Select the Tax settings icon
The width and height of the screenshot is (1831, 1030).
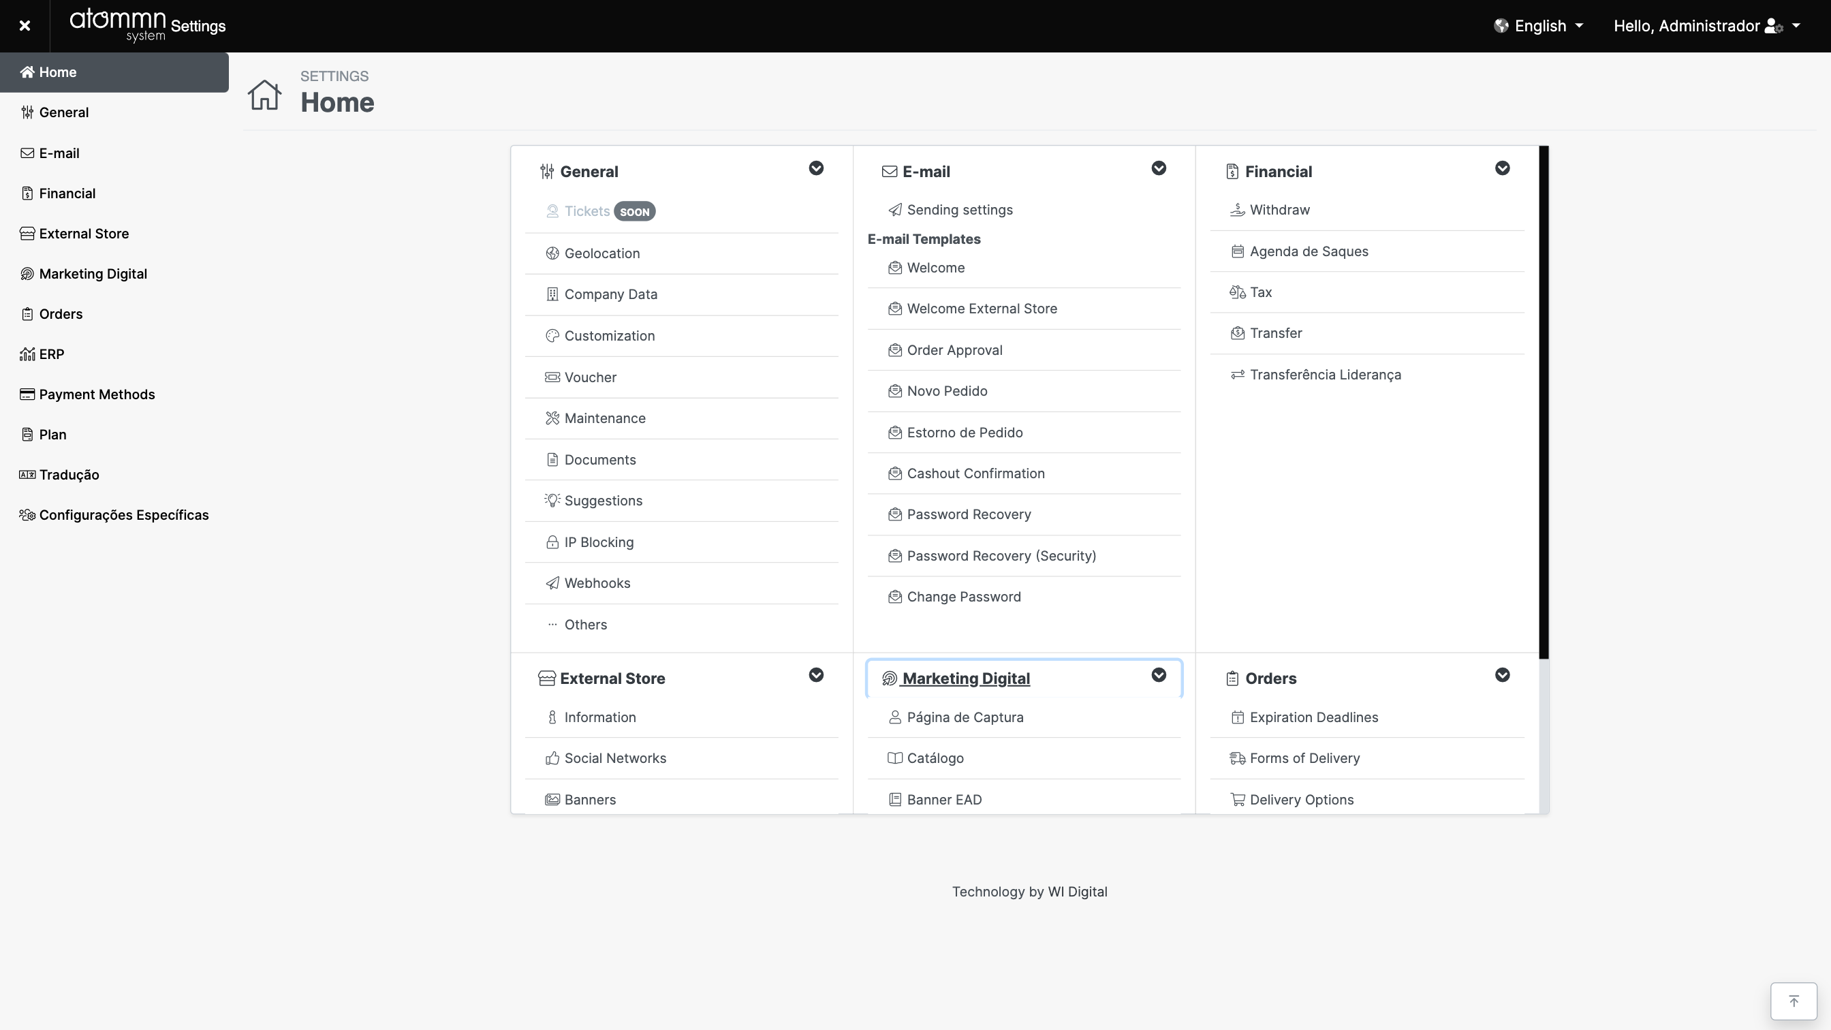[1238, 292]
